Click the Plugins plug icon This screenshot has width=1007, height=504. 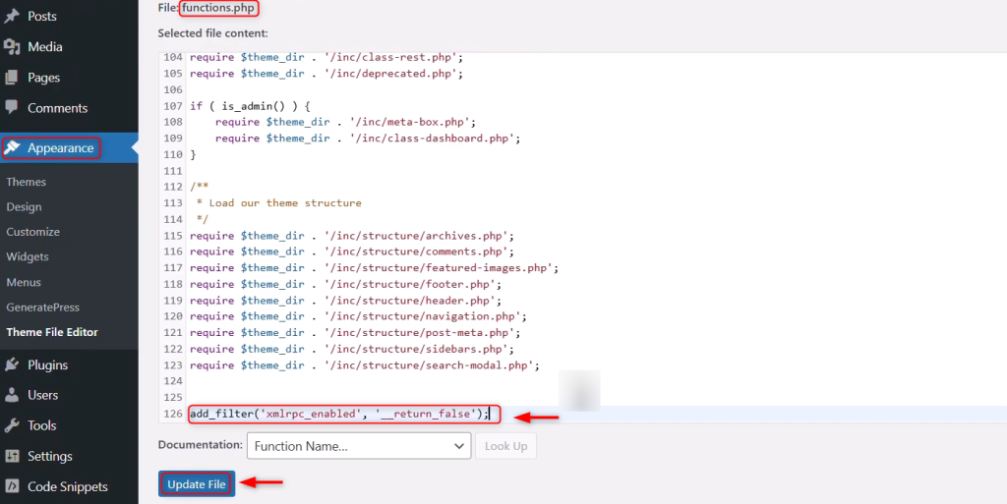[12, 364]
